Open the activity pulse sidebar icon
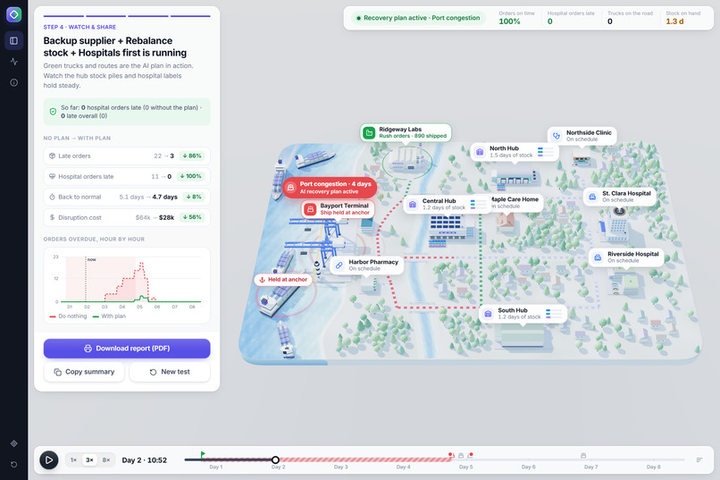The height and width of the screenshot is (480, 720). pos(13,62)
